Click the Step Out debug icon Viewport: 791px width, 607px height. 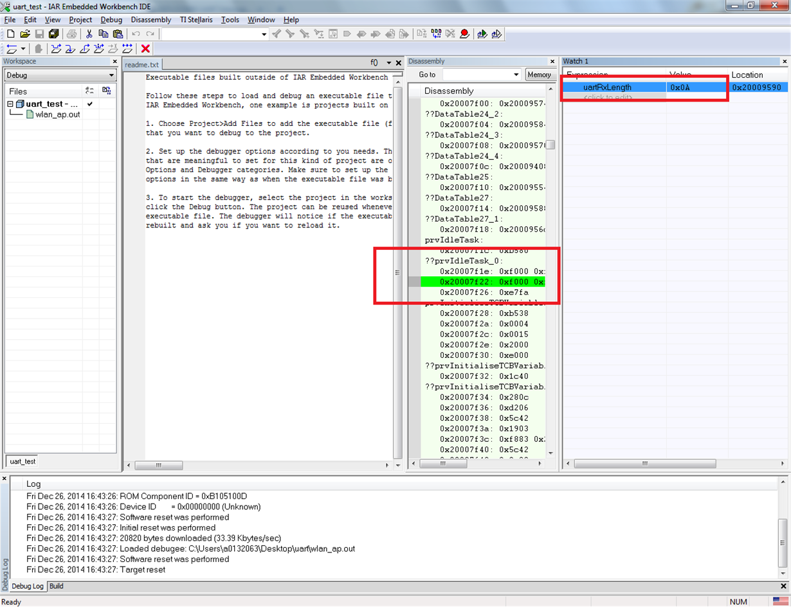[x=84, y=49]
